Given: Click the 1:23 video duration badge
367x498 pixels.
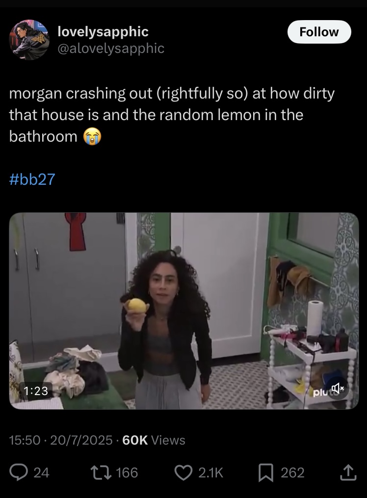Looking at the screenshot, I should pyautogui.click(x=36, y=391).
